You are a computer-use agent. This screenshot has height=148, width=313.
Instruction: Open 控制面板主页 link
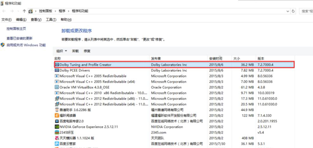point(16,29)
